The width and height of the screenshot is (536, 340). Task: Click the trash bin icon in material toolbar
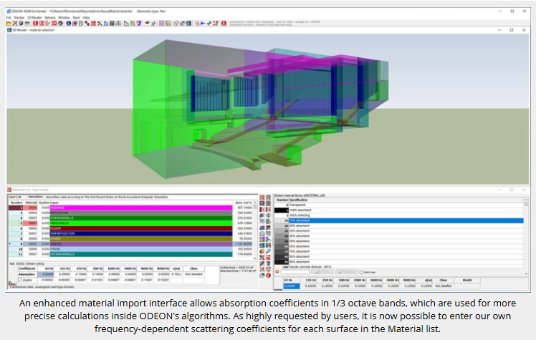point(268,263)
